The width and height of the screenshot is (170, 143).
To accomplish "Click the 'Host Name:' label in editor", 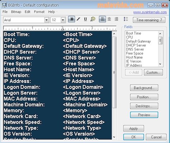I will click(x=18, y=70).
